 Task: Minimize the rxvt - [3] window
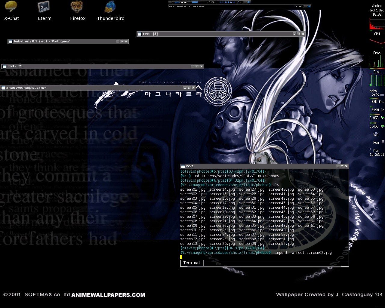[x=294, y=34]
